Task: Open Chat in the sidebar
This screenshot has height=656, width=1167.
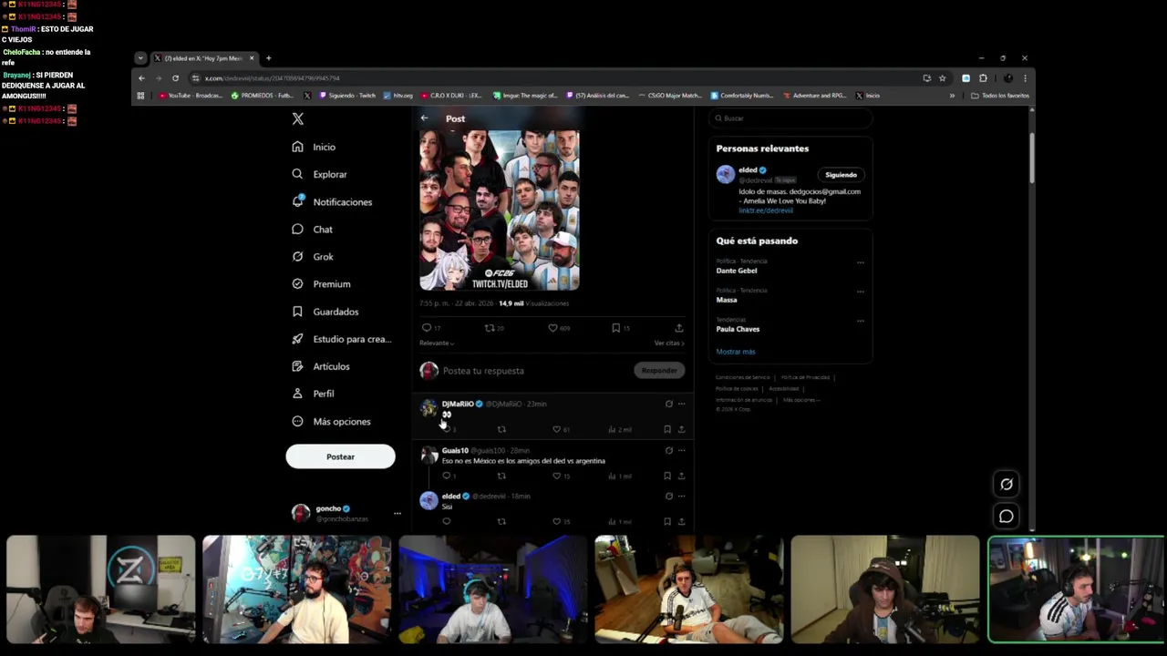Action: 312,230
